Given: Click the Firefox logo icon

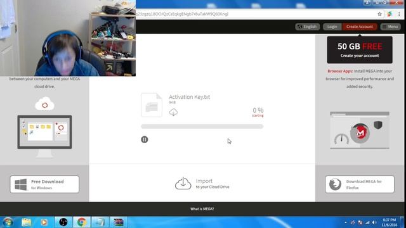Looking at the screenshot, I should point(335,184).
